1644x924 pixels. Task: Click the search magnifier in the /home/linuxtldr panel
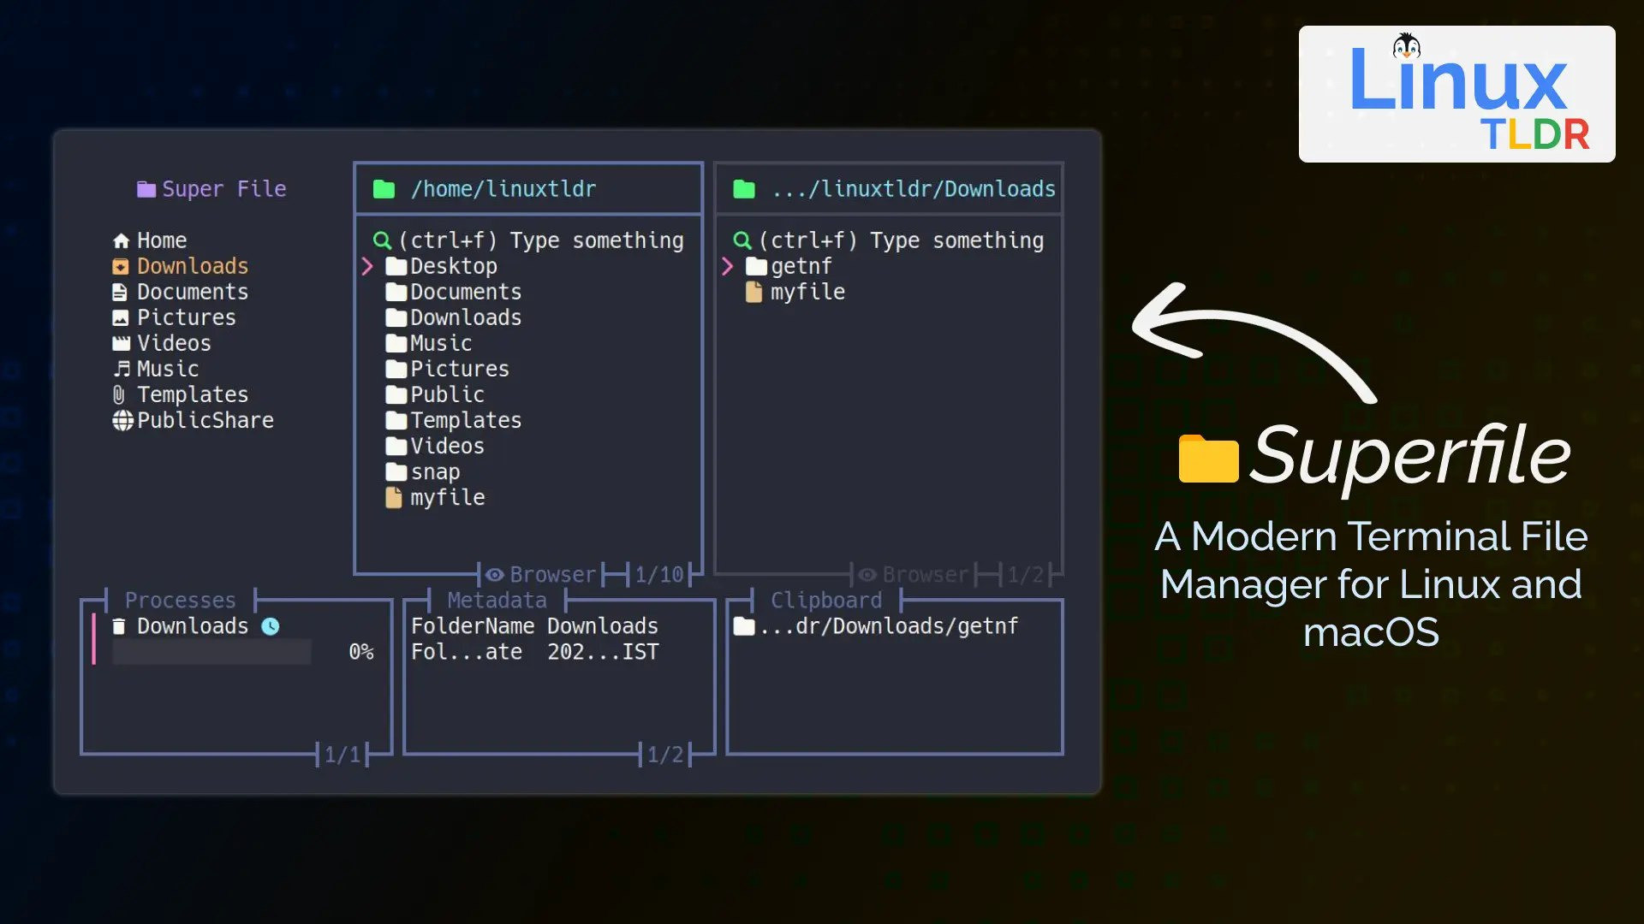click(382, 241)
